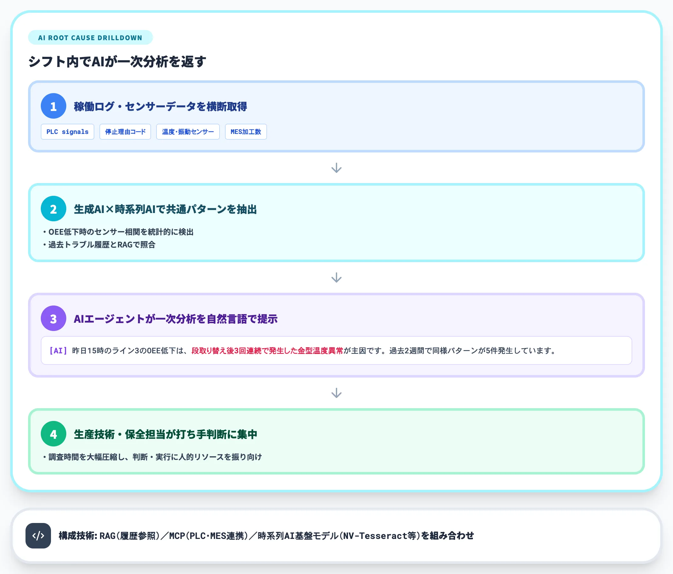Click the code brackets icon beside 構成技術
Image resolution: width=673 pixels, height=574 pixels.
[x=38, y=535]
